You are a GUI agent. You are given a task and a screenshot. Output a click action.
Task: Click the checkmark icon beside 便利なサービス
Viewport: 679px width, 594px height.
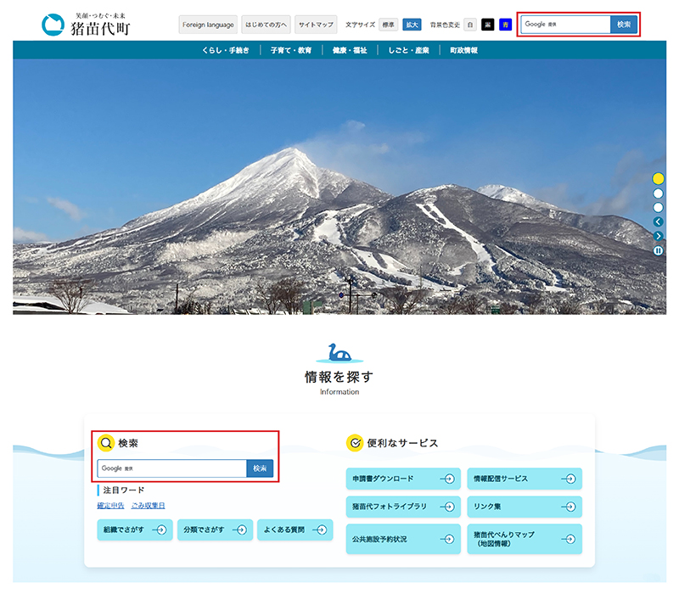[x=355, y=441]
